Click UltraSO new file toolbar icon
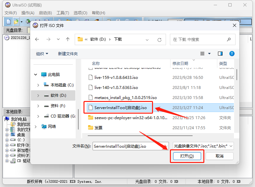 [9, 22]
